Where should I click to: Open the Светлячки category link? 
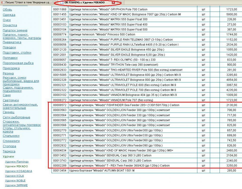tap(11, 100)
